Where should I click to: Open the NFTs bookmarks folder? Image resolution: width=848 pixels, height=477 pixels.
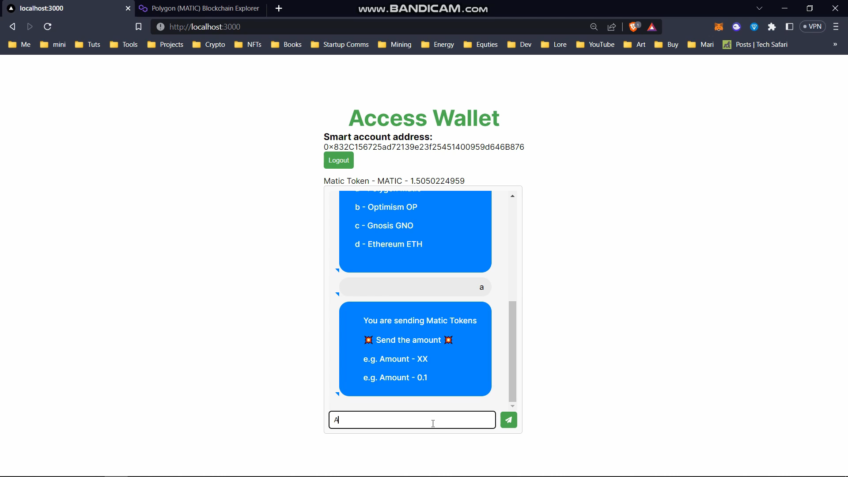click(x=248, y=45)
